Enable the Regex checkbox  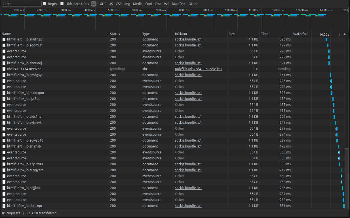click(44, 4)
